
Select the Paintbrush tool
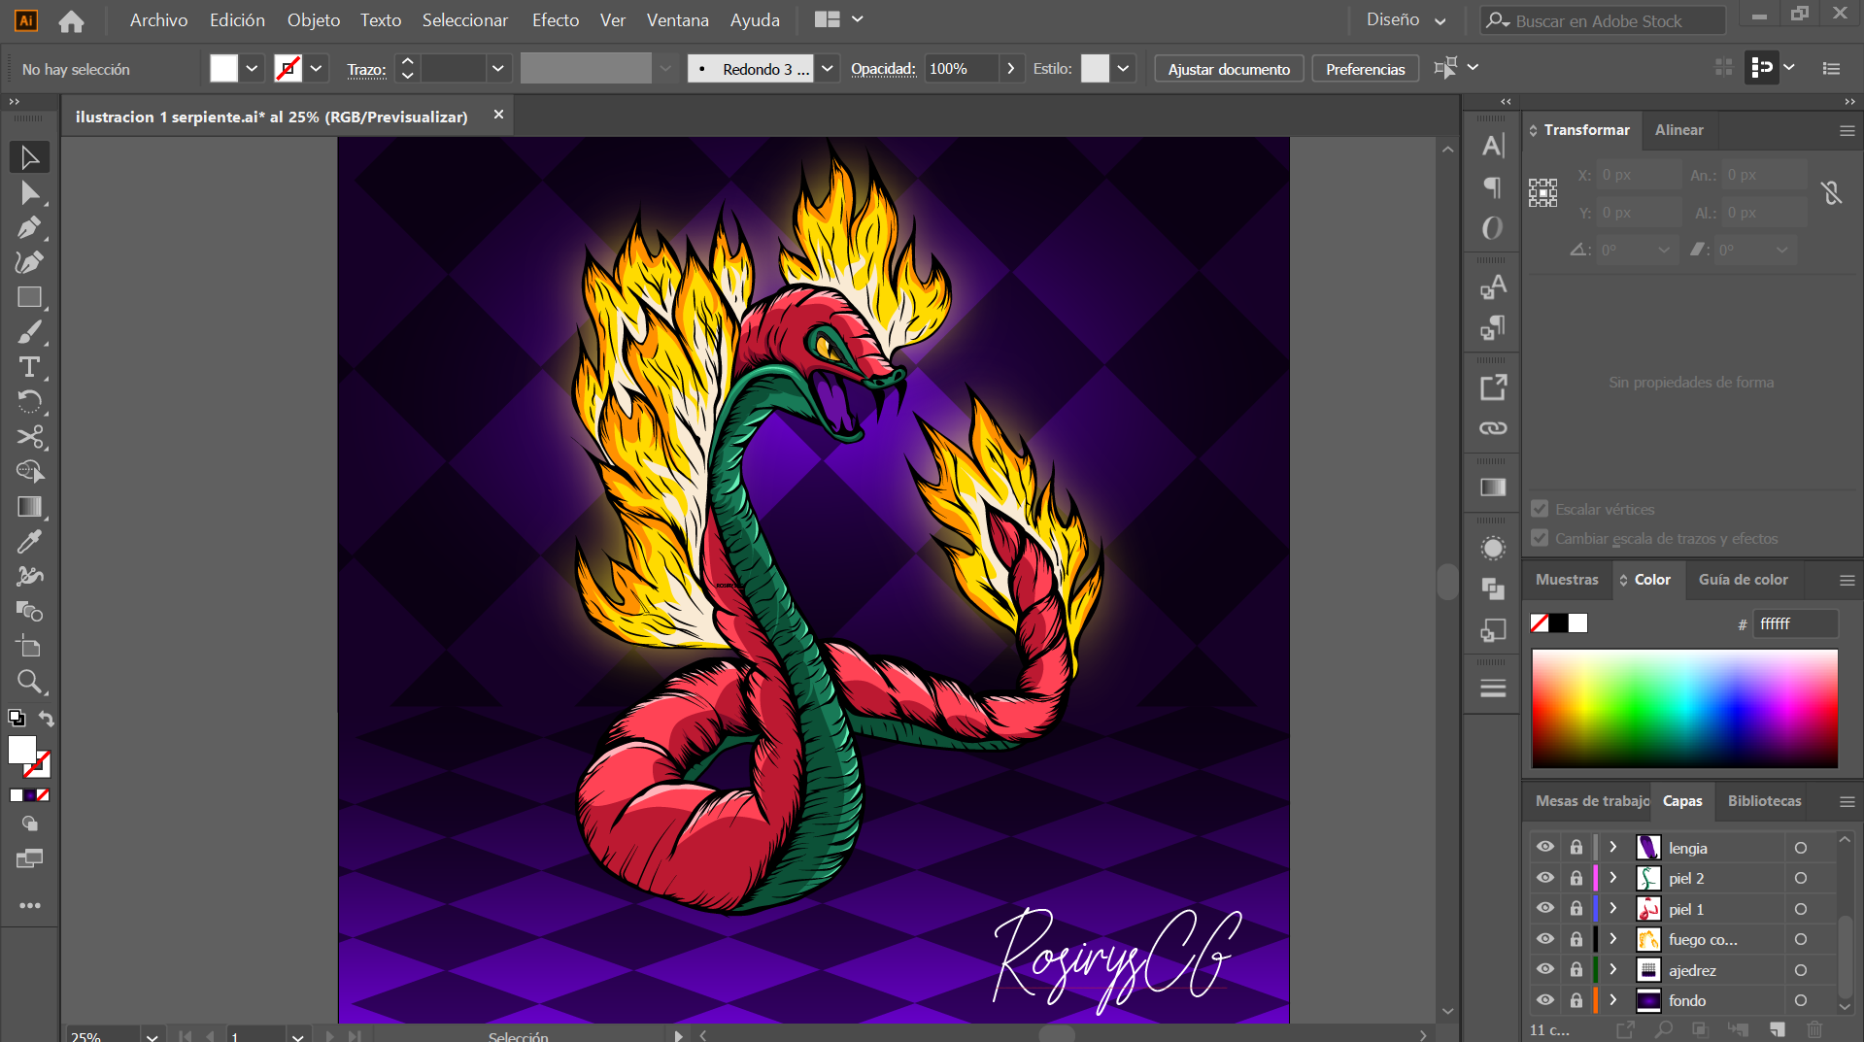tap(29, 332)
